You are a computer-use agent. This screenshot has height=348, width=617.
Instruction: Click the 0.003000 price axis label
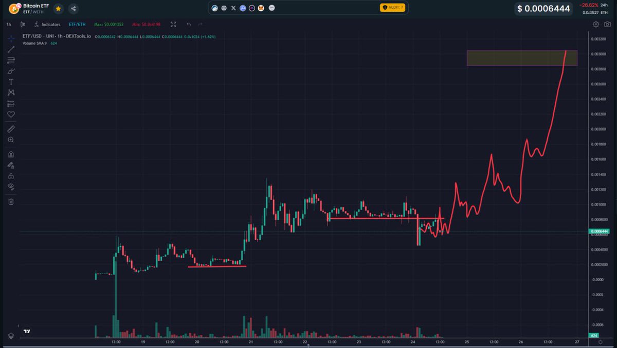tap(598, 54)
